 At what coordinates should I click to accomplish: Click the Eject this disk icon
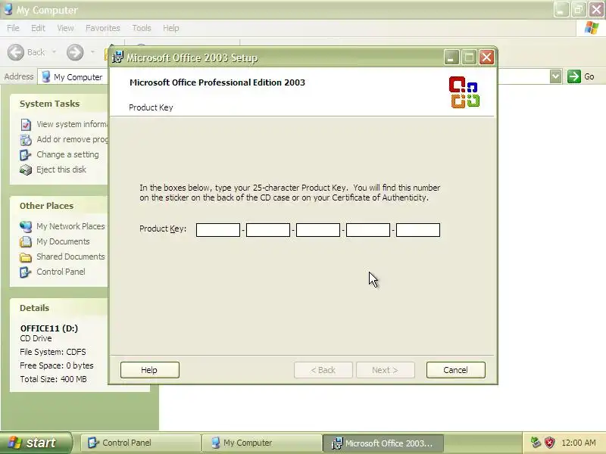pos(26,169)
